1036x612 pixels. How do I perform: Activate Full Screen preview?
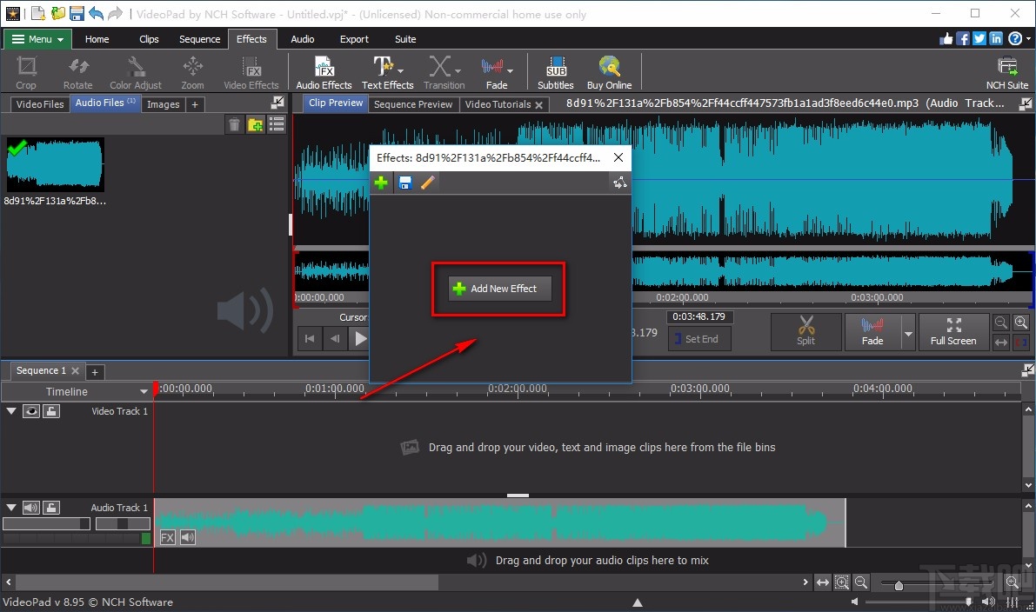tap(953, 331)
